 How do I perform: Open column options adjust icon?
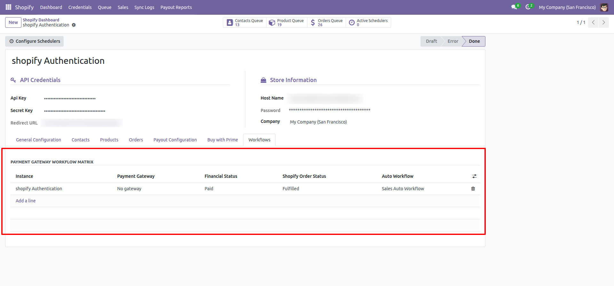point(474,176)
